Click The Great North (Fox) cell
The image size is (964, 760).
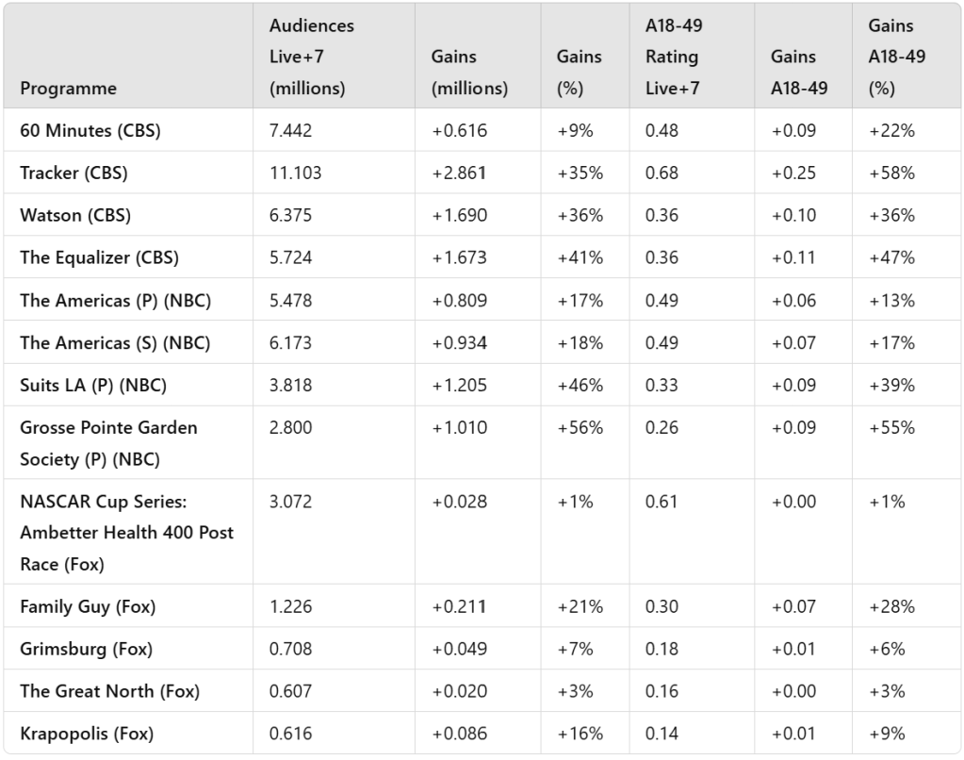click(109, 691)
